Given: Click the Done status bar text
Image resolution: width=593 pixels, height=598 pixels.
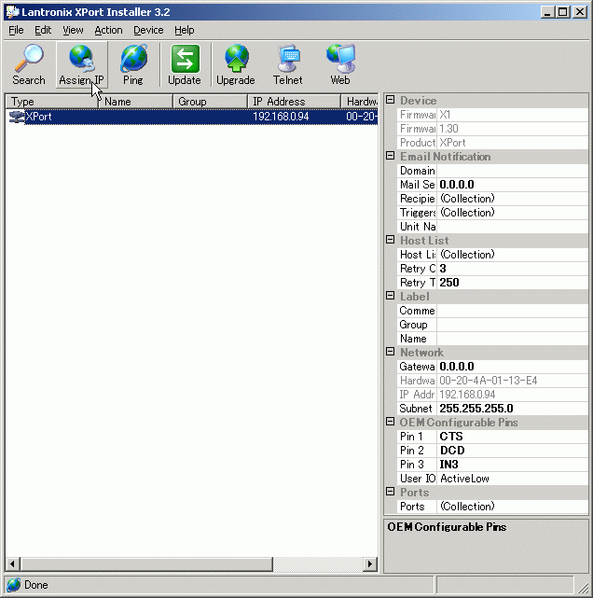Looking at the screenshot, I should 36,585.
